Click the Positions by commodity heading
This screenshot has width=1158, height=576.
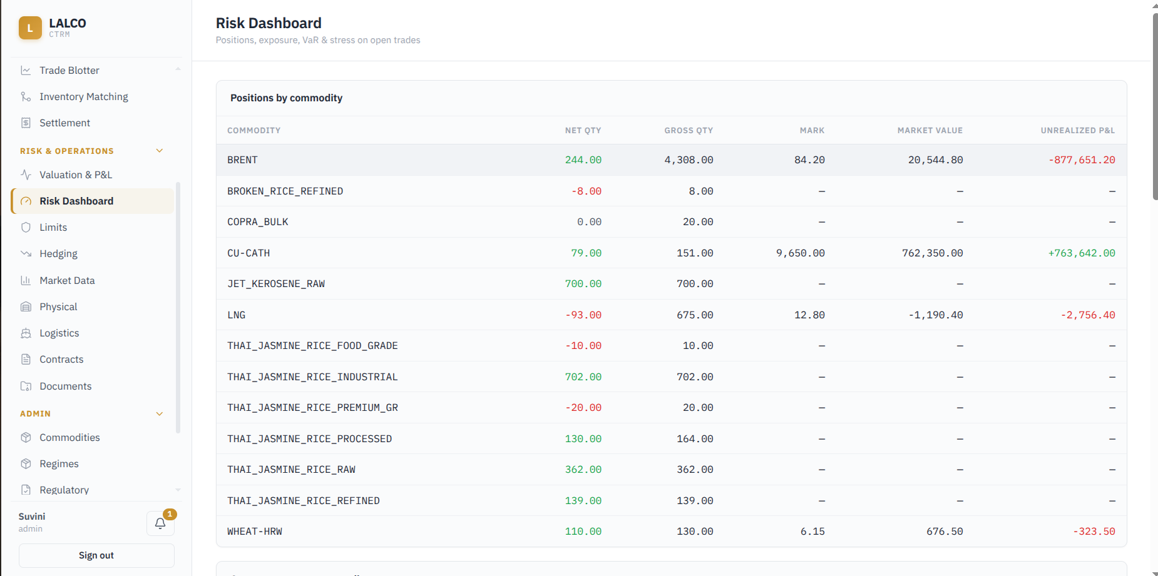tap(286, 98)
